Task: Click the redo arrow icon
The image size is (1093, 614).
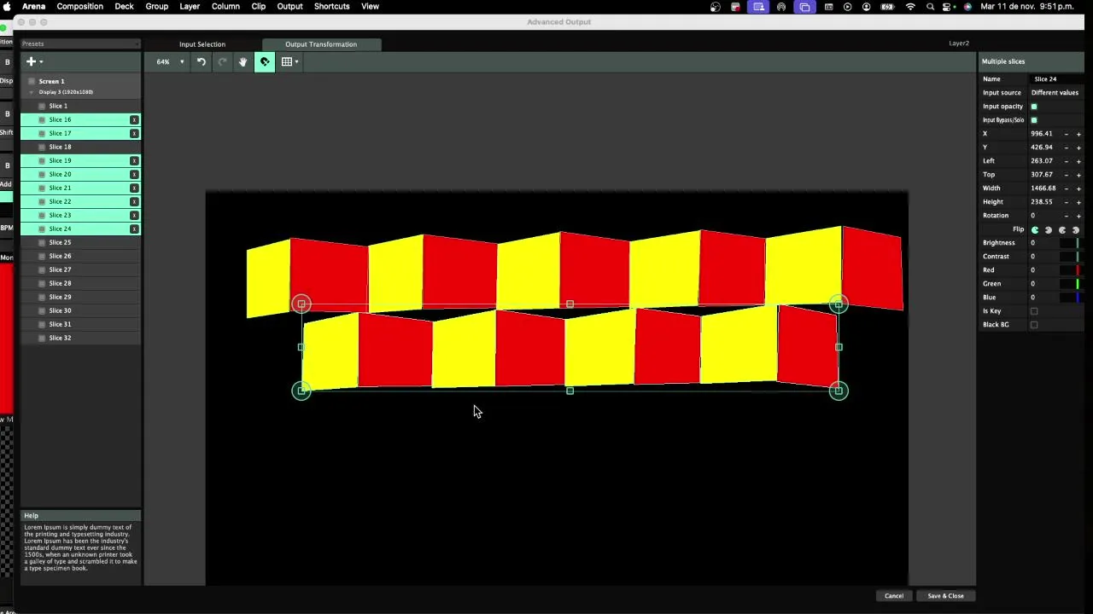Action: click(x=222, y=61)
